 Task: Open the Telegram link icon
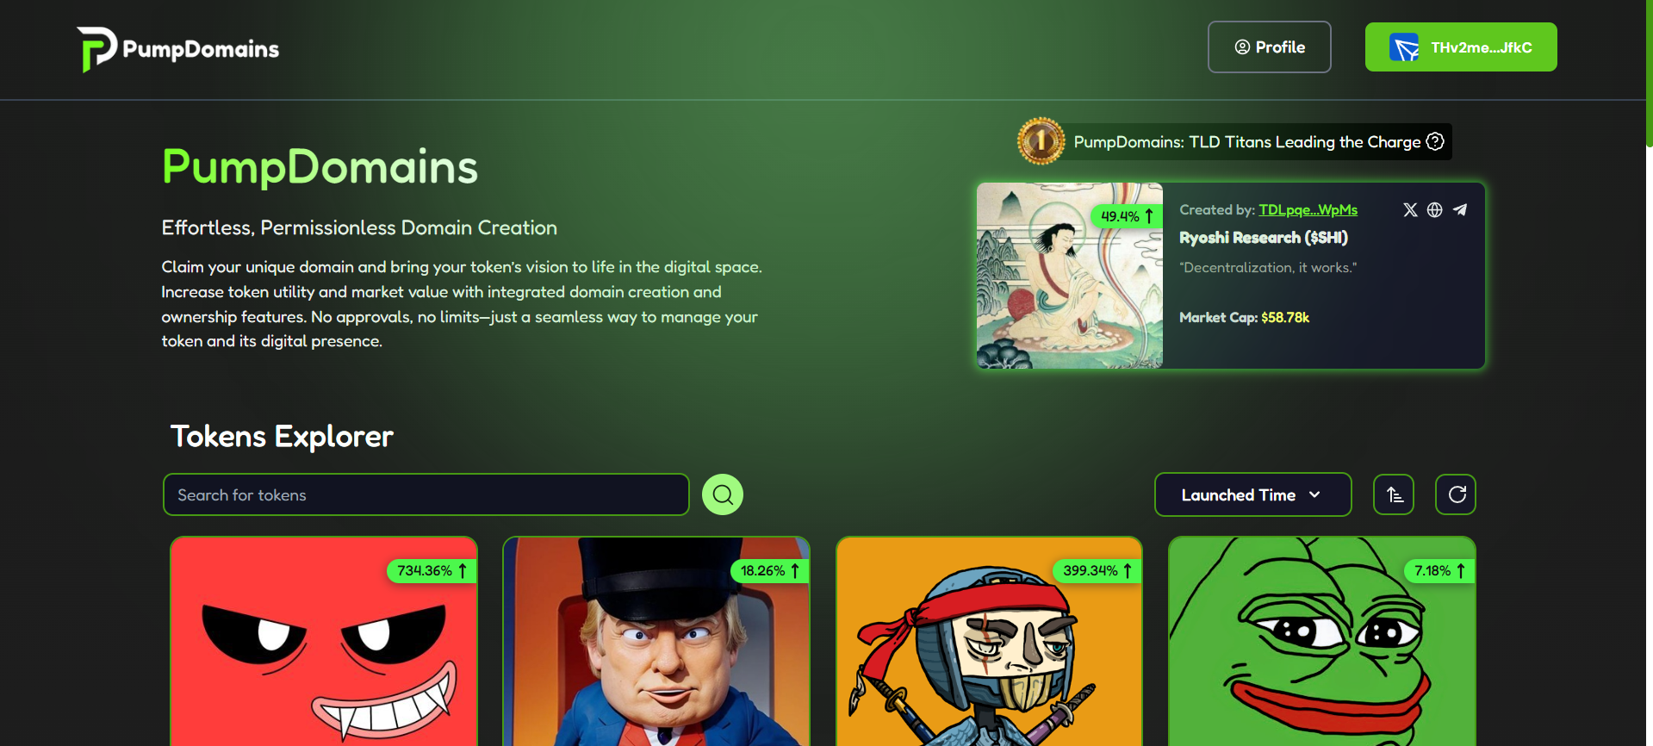1460,210
